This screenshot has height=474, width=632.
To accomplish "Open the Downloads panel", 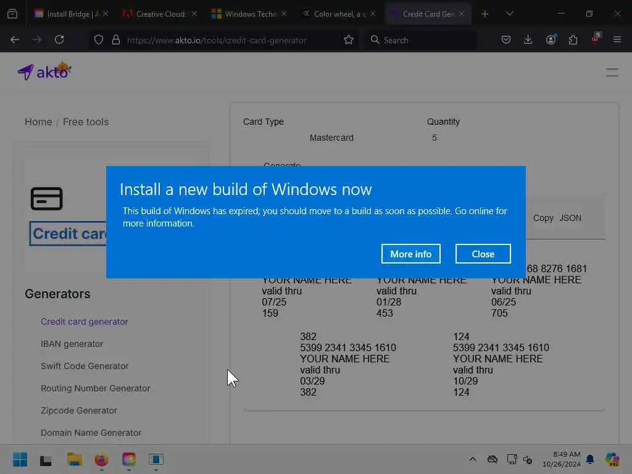I will pos(528,40).
